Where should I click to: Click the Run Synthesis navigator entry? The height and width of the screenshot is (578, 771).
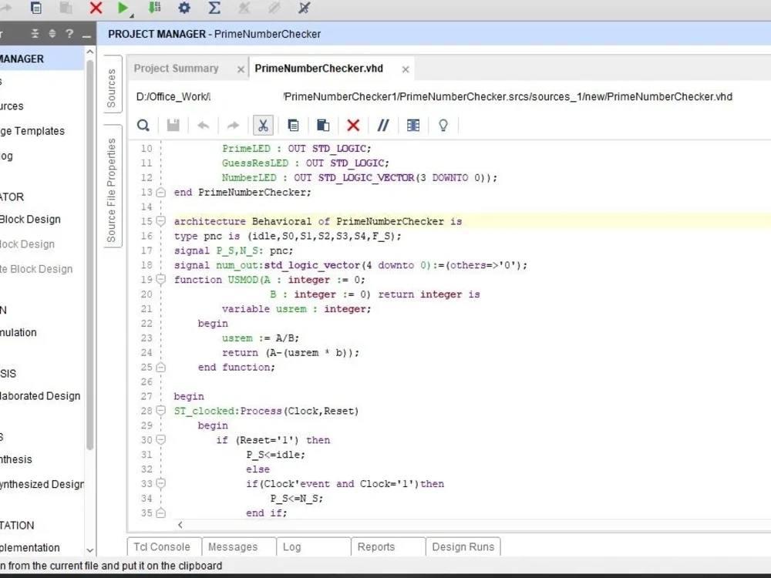(15, 459)
